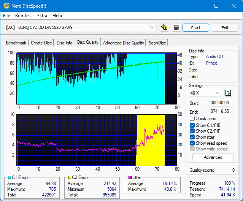Disable Show read speed checkbox
Screen dimensions: 243x201
click(x=192, y=143)
